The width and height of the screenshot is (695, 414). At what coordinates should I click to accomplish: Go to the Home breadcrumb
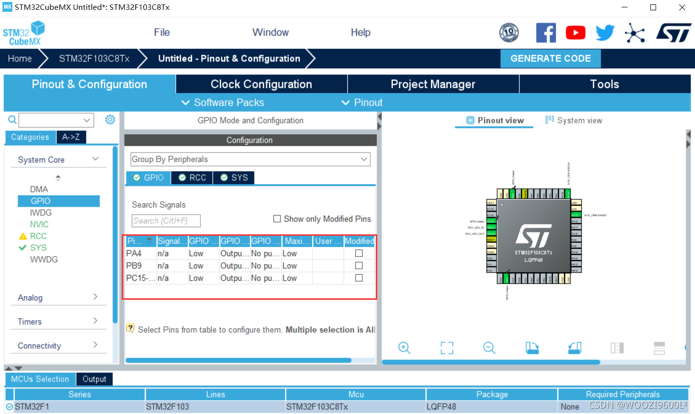[x=20, y=59]
